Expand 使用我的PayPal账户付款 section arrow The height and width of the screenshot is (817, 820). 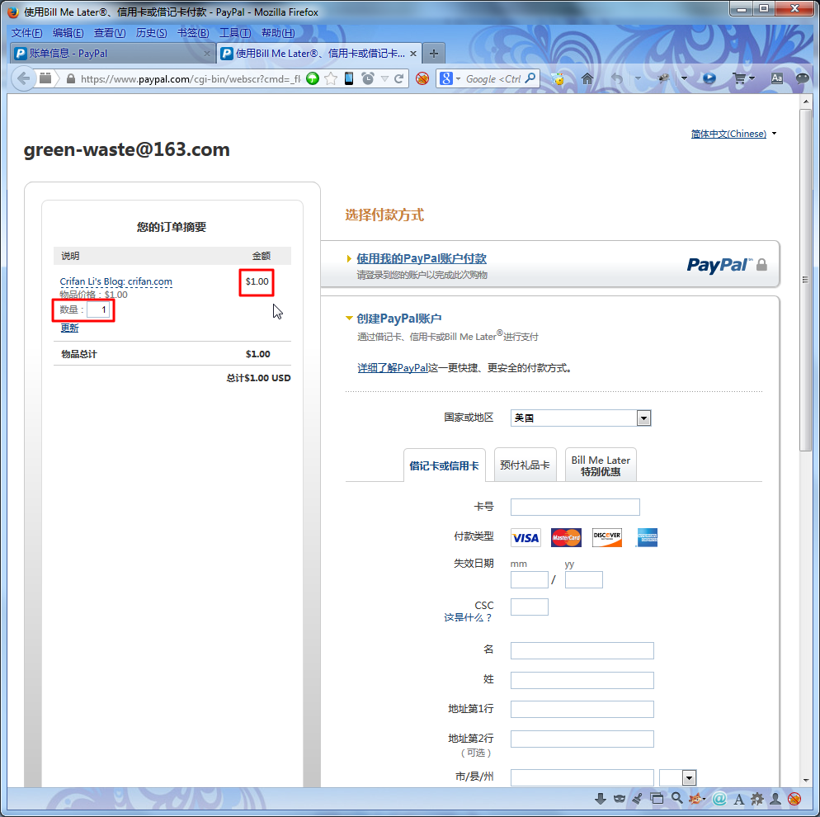(349, 258)
